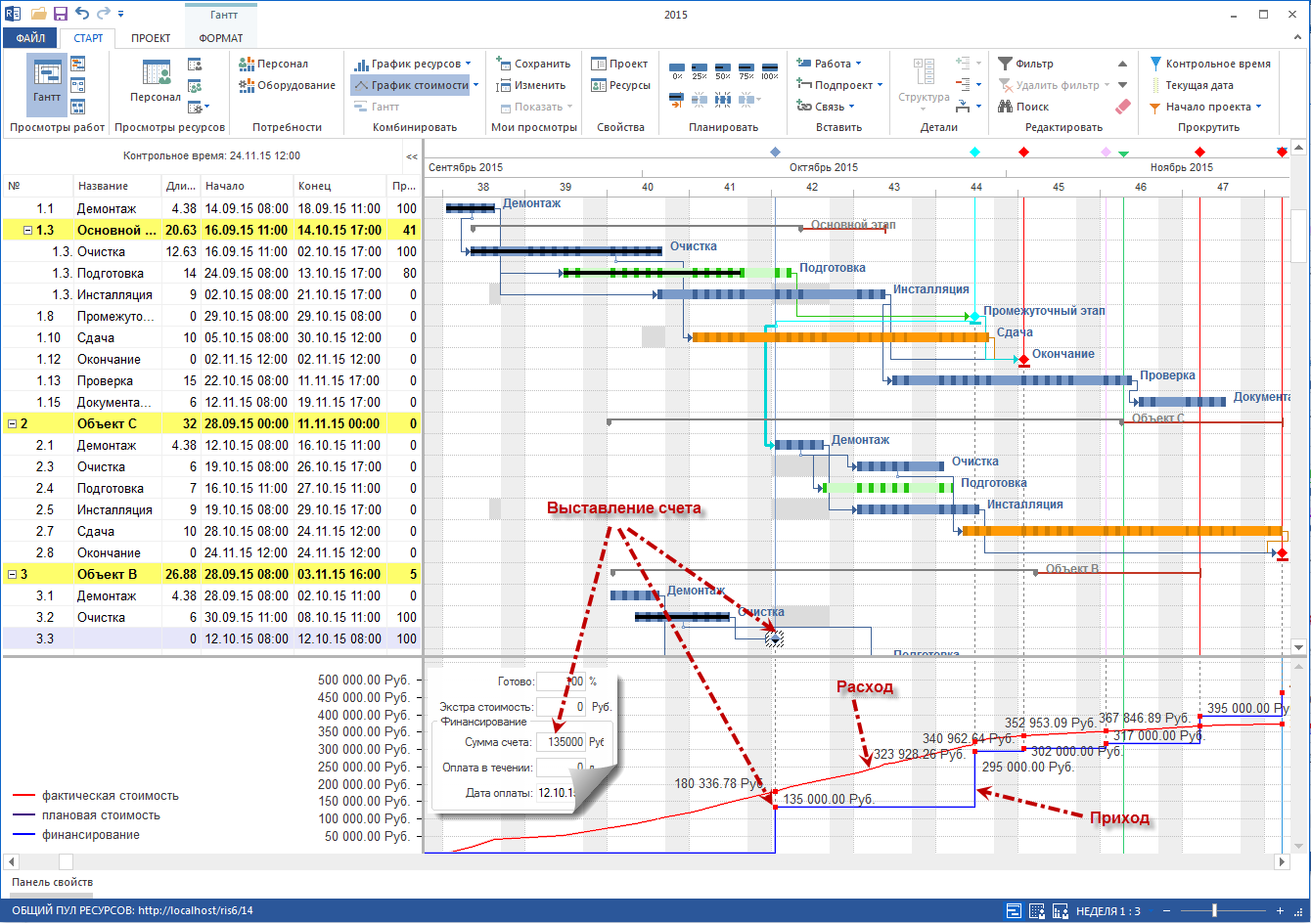Open the График ресурсов dropdown arrow
Screen dimensions: 1311x923
point(469,64)
